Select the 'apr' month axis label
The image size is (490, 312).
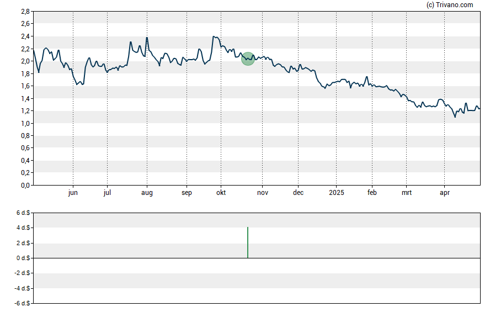pos(445,193)
